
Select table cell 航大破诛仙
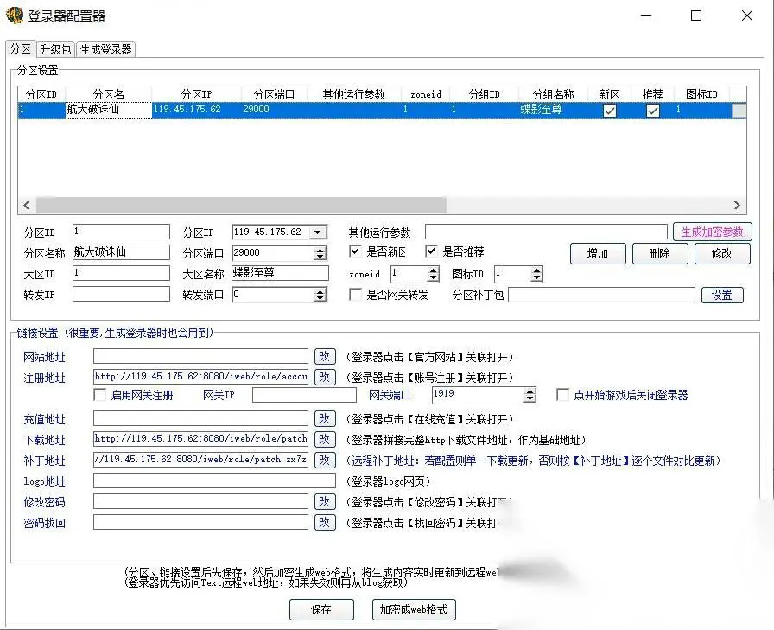click(109, 110)
